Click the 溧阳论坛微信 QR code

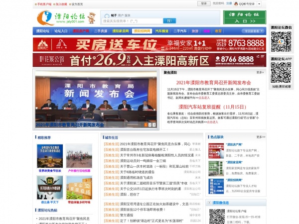[281, 41]
